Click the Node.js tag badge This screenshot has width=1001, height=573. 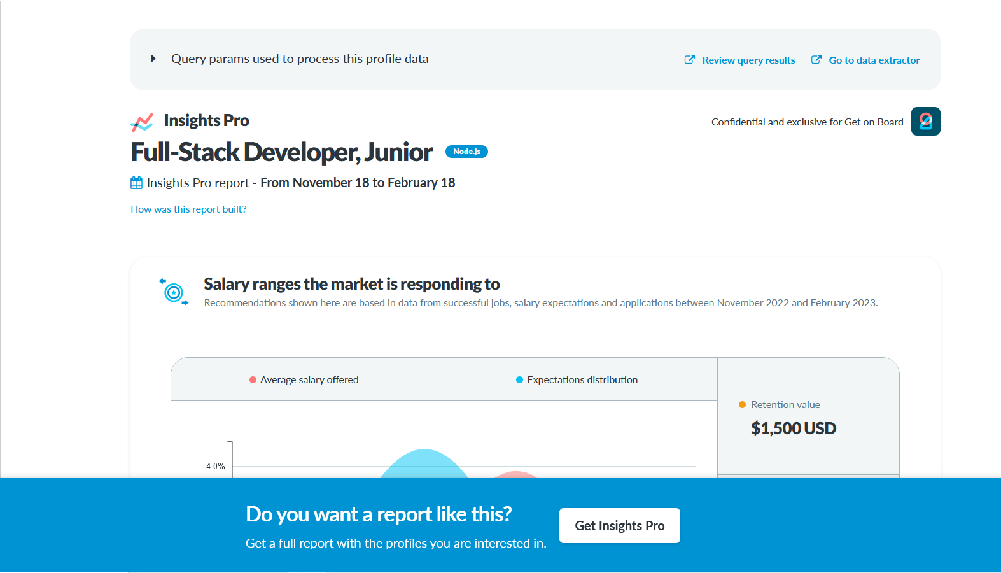(x=466, y=152)
